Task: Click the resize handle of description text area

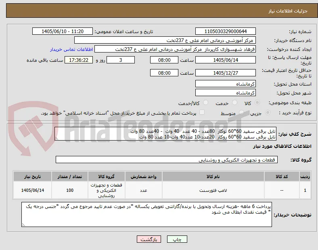Action: tap(56, 139)
